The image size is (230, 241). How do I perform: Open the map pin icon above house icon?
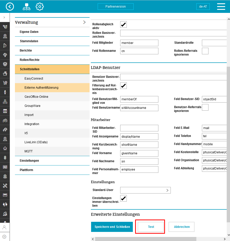5,139
